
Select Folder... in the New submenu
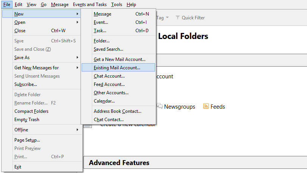coord(118,41)
